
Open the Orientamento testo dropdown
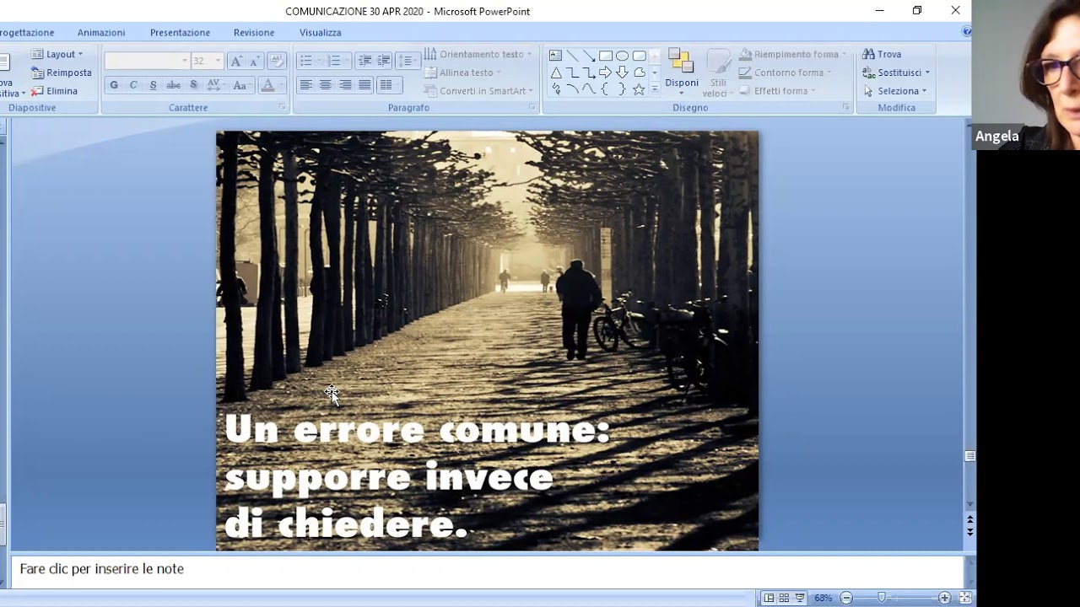point(478,54)
